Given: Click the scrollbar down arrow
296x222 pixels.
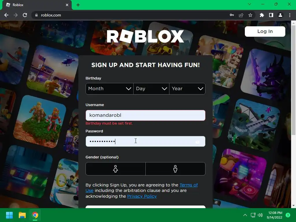Looking at the screenshot, I should point(293,206).
